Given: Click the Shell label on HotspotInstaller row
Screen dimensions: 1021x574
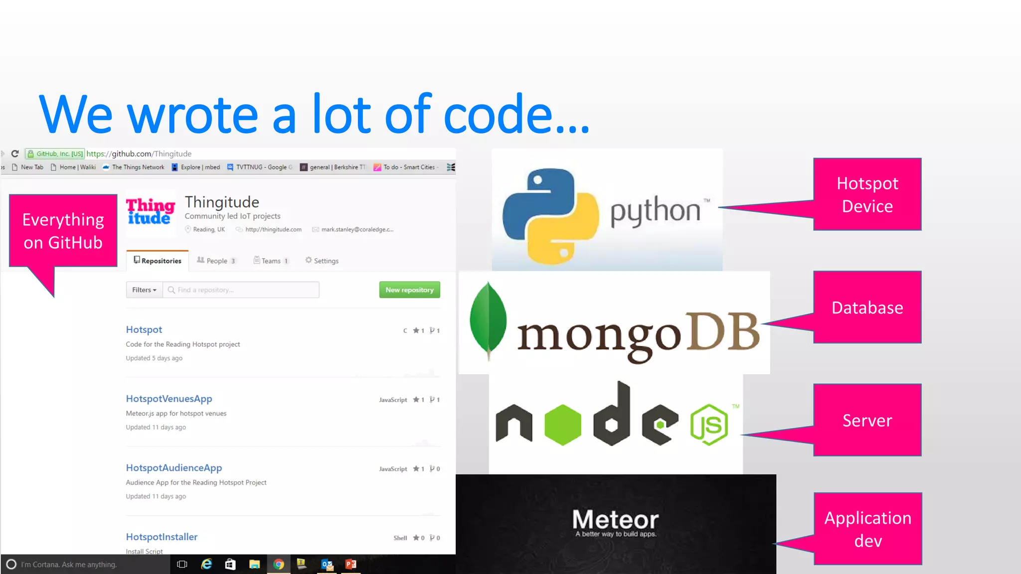Looking at the screenshot, I should 400,538.
